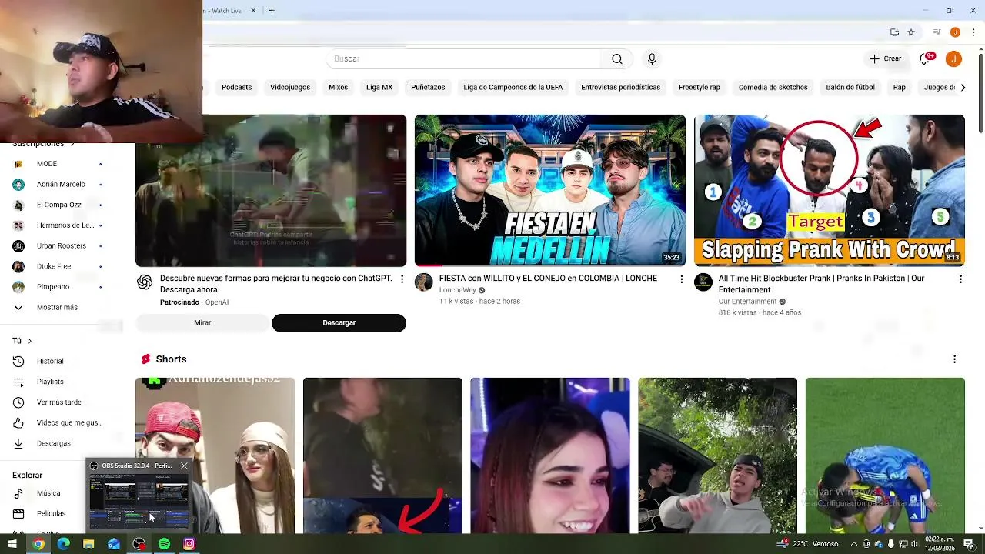Play the Slapping Prank With Crowd thumbnail
Viewport: 985px width, 554px height.
tap(830, 190)
